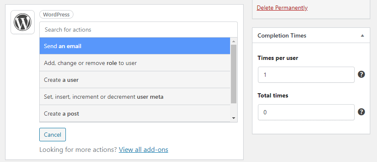Click the actions list scroll down arrow

pyautogui.click(x=233, y=118)
